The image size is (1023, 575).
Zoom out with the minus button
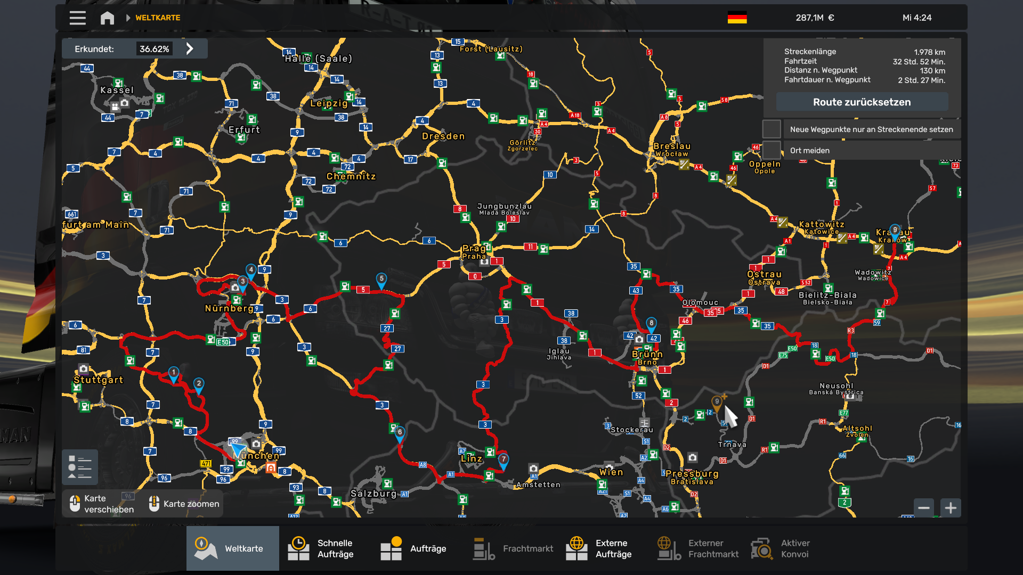[924, 508]
